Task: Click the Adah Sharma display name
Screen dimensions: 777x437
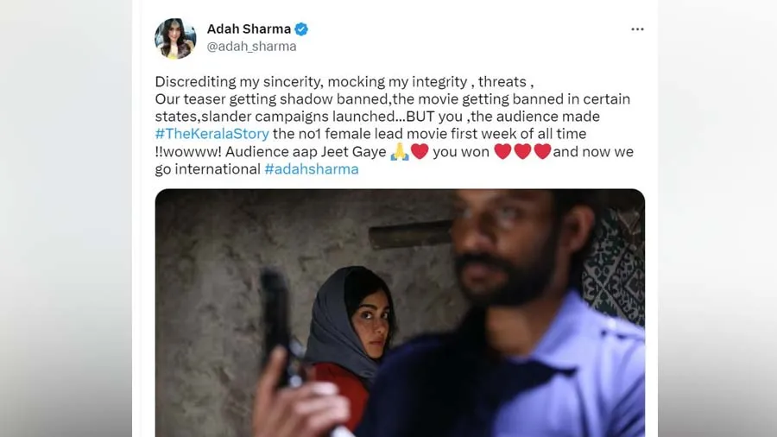Action: [249, 29]
